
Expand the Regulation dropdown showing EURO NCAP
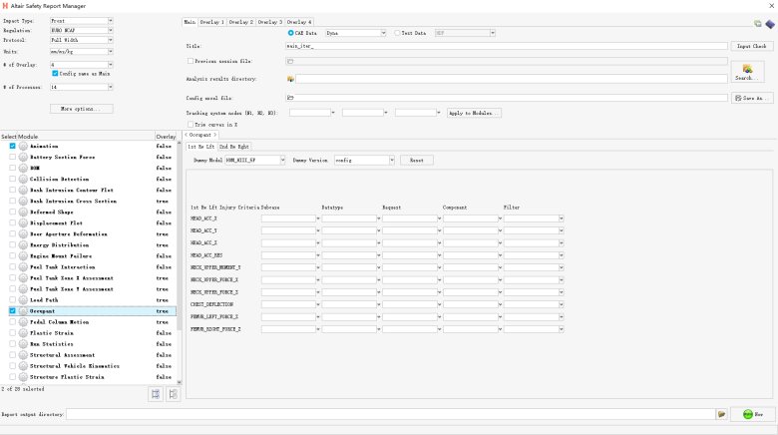pos(82,31)
